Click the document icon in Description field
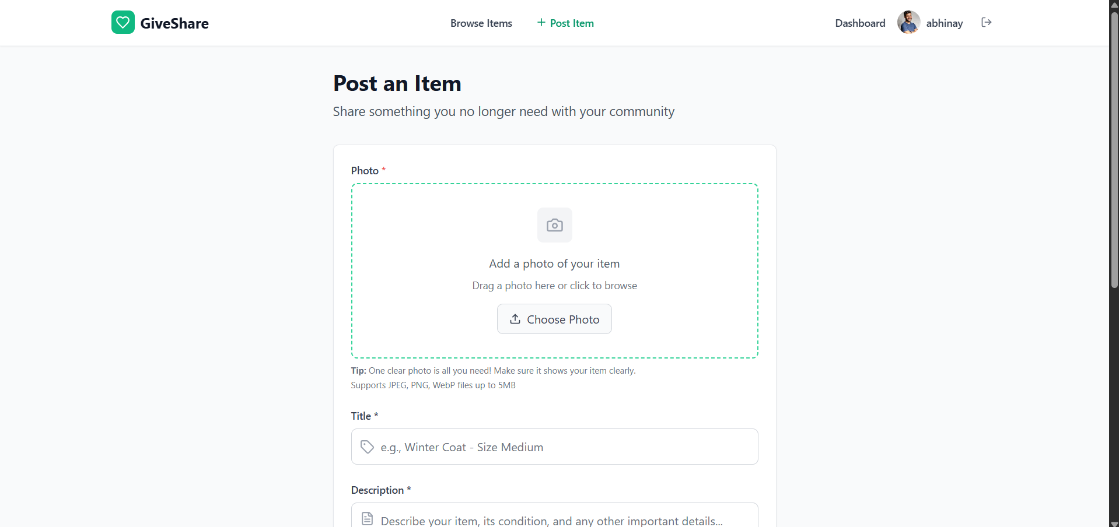Viewport: 1119px width, 527px height. point(367,518)
